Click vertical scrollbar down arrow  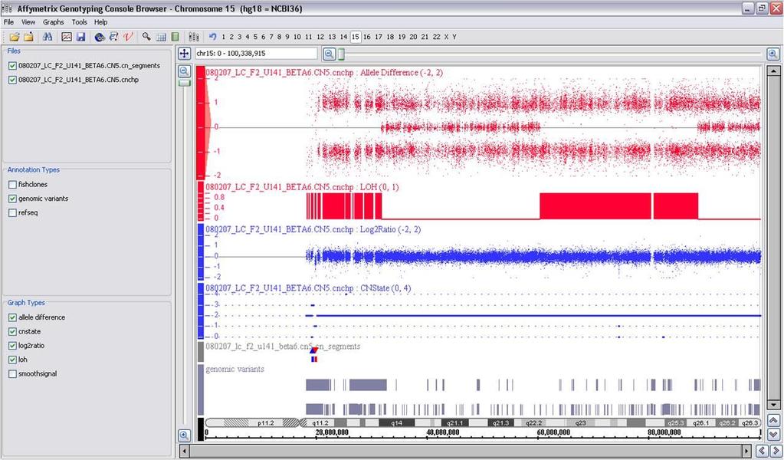coord(773,404)
